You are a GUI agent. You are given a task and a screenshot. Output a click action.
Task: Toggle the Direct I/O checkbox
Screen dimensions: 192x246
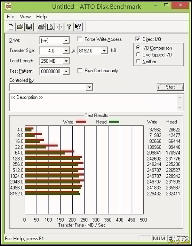[x=138, y=39]
